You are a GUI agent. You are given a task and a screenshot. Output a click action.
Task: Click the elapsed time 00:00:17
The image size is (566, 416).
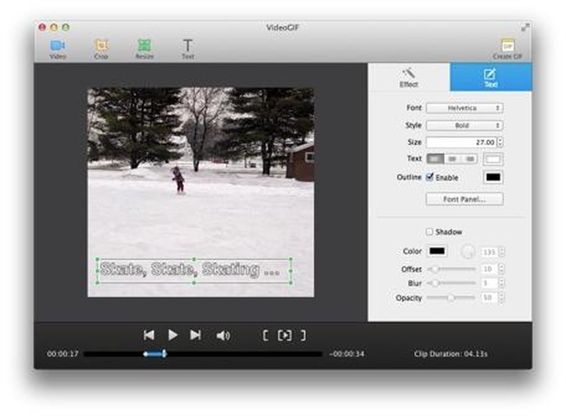point(62,354)
